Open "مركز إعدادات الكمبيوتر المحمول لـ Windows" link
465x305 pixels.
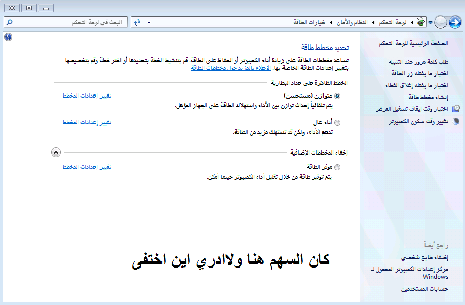(x=410, y=273)
